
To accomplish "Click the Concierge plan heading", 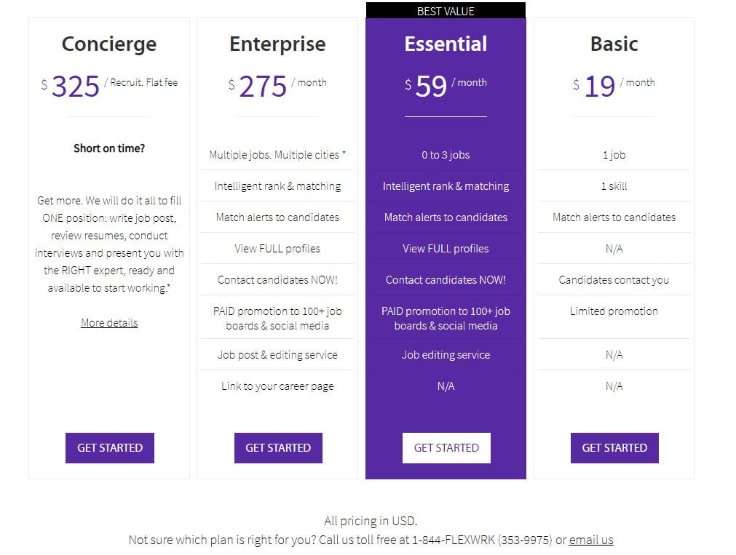I will pos(109,44).
